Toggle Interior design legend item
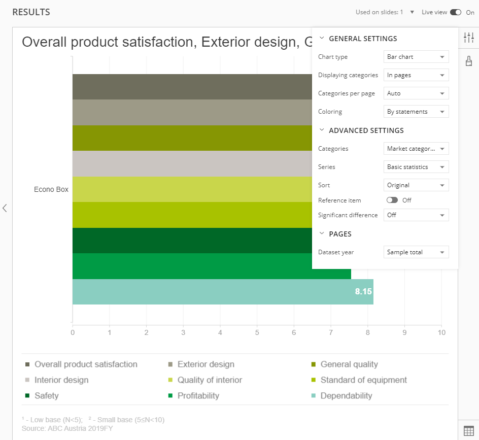479x440 pixels. pyautogui.click(x=57, y=380)
